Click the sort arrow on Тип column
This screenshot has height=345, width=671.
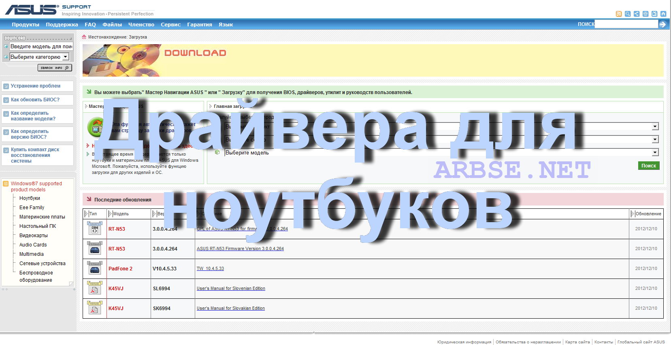pyautogui.click(x=86, y=214)
